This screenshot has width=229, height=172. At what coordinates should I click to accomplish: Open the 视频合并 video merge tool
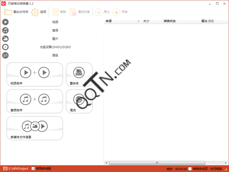[35, 74]
